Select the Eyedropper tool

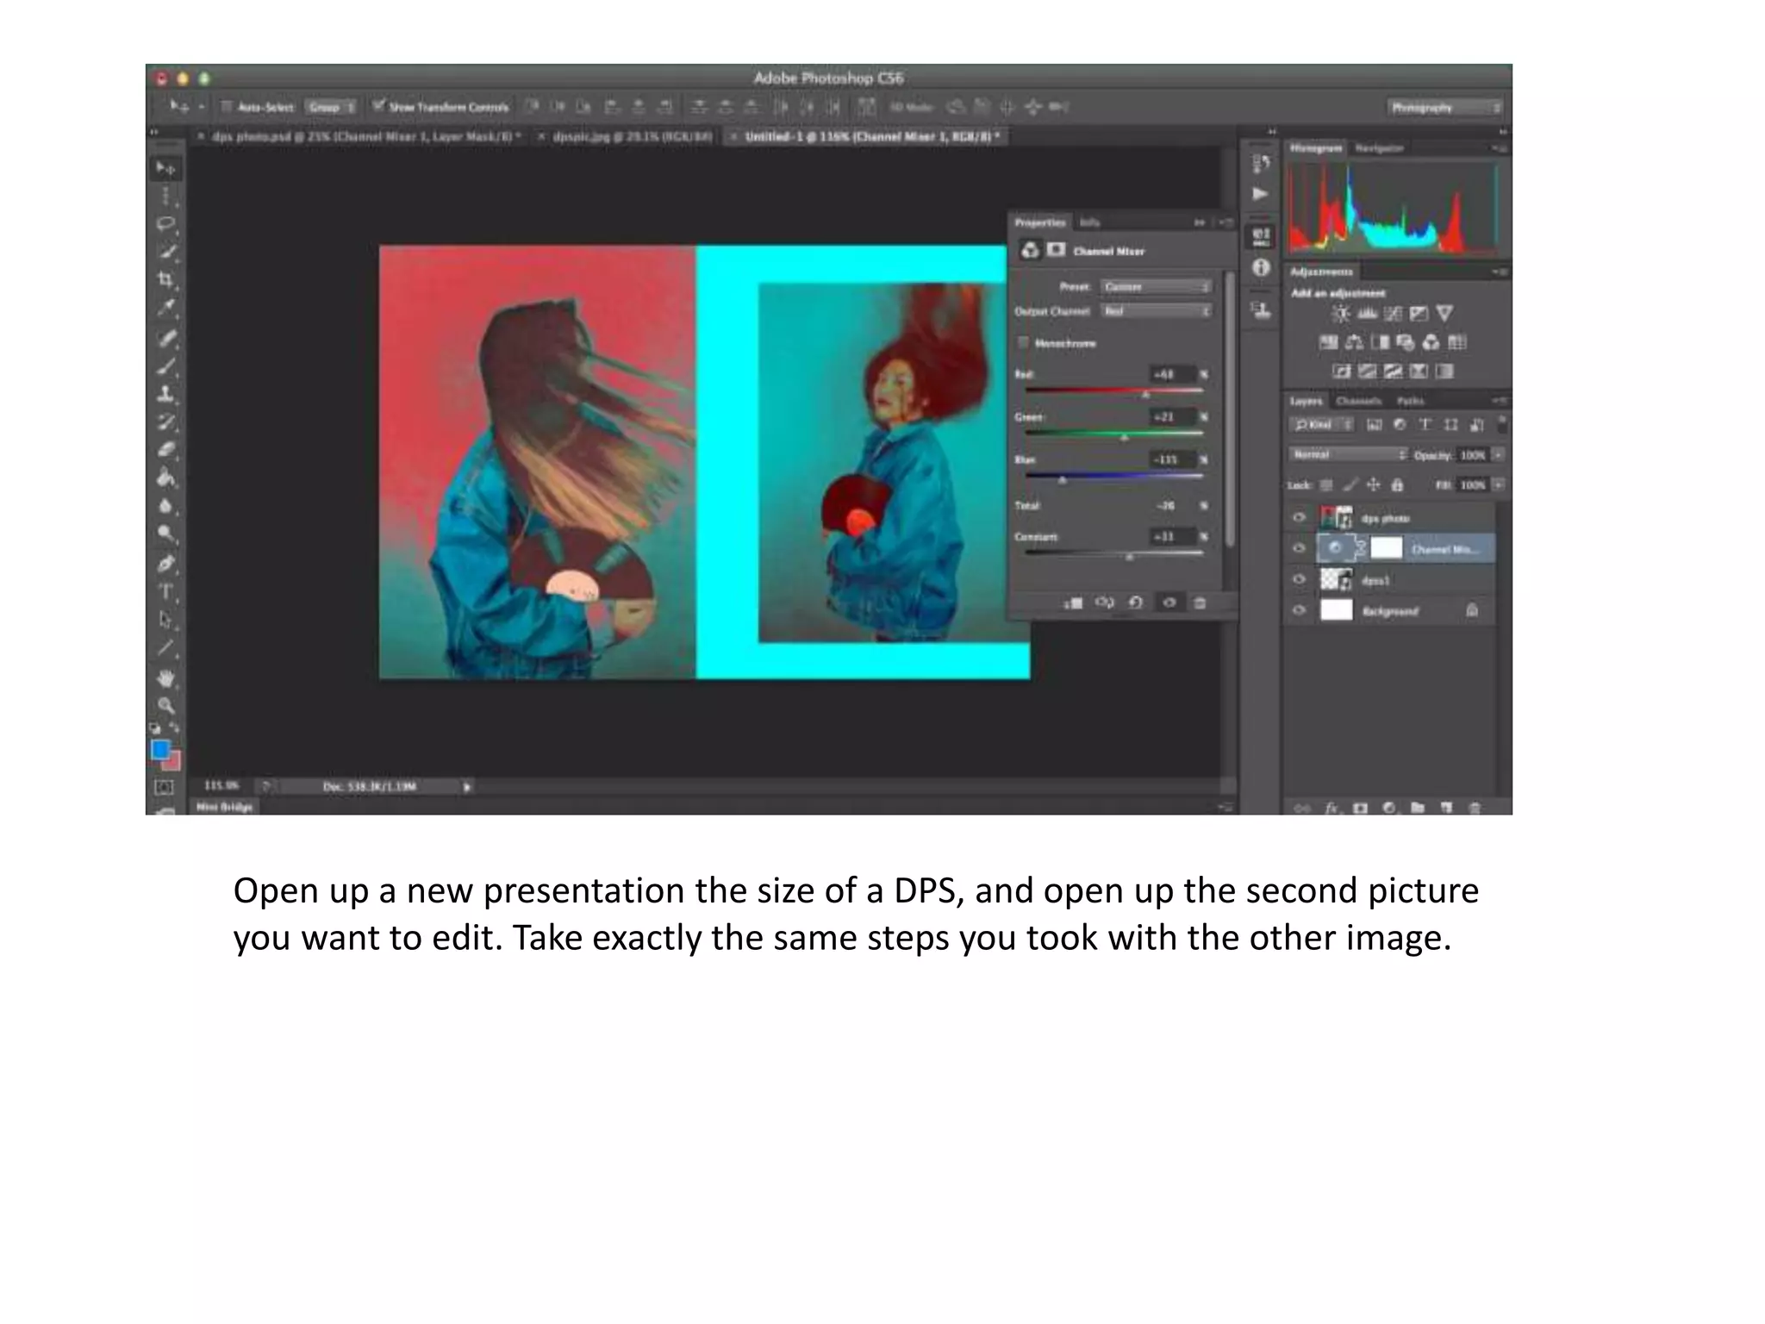pyautogui.click(x=165, y=308)
